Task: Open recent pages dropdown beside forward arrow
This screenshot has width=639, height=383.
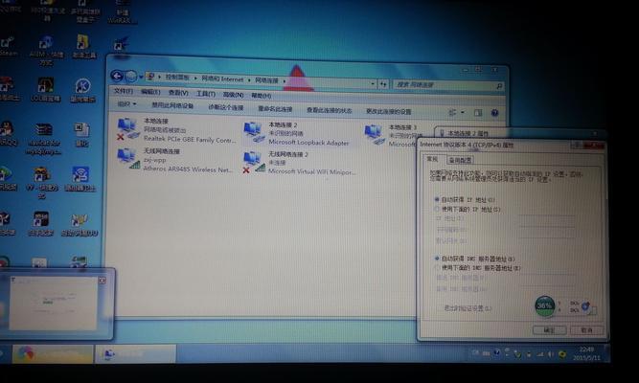Action: [x=141, y=77]
